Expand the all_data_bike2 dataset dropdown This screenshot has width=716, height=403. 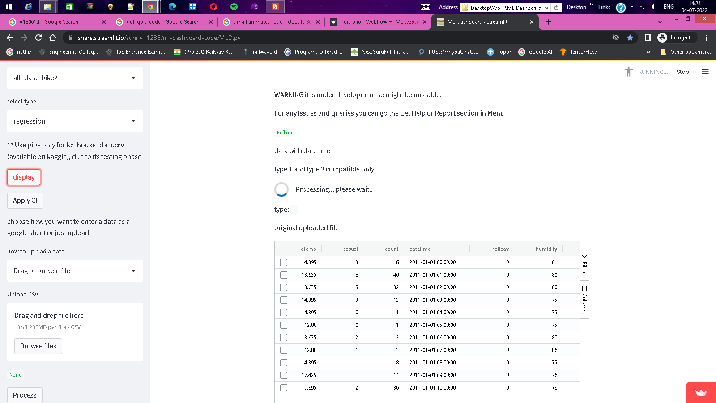[75, 78]
